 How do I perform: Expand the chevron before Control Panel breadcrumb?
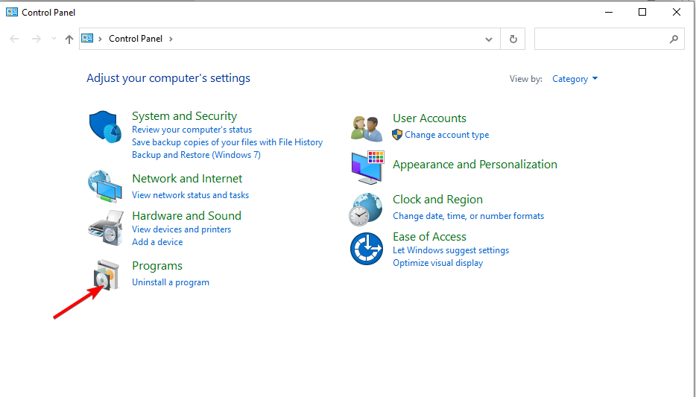pos(100,39)
